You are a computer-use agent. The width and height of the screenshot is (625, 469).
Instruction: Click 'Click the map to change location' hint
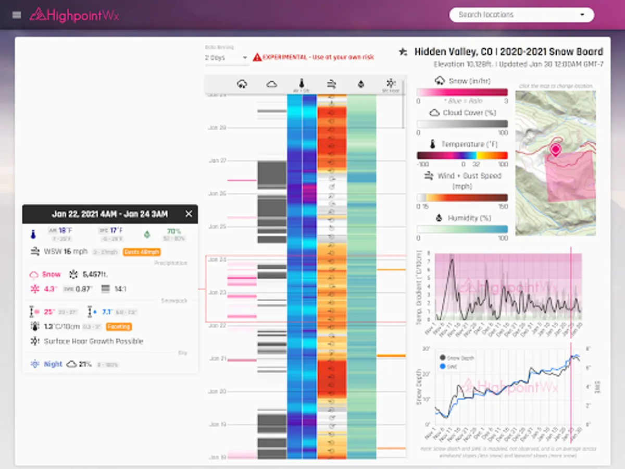pos(556,86)
